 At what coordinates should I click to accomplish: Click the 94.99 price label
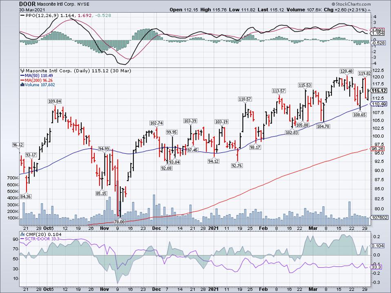[104, 149]
